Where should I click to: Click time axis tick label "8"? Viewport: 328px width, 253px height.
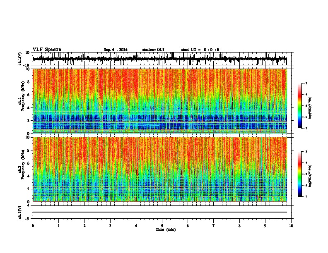239,226
